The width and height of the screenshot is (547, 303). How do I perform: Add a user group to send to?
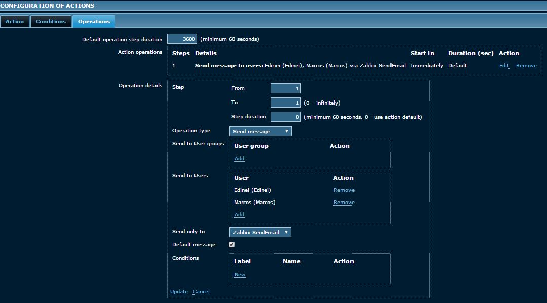pos(239,159)
